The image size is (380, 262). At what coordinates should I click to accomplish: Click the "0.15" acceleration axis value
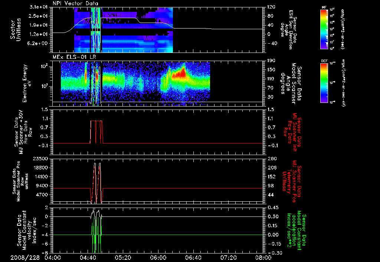[x=273, y=226]
